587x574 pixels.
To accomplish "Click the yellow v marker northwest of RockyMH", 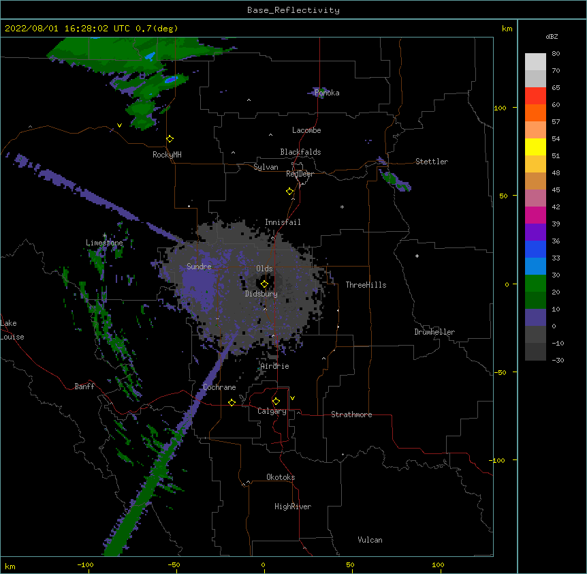I will coord(119,125).
